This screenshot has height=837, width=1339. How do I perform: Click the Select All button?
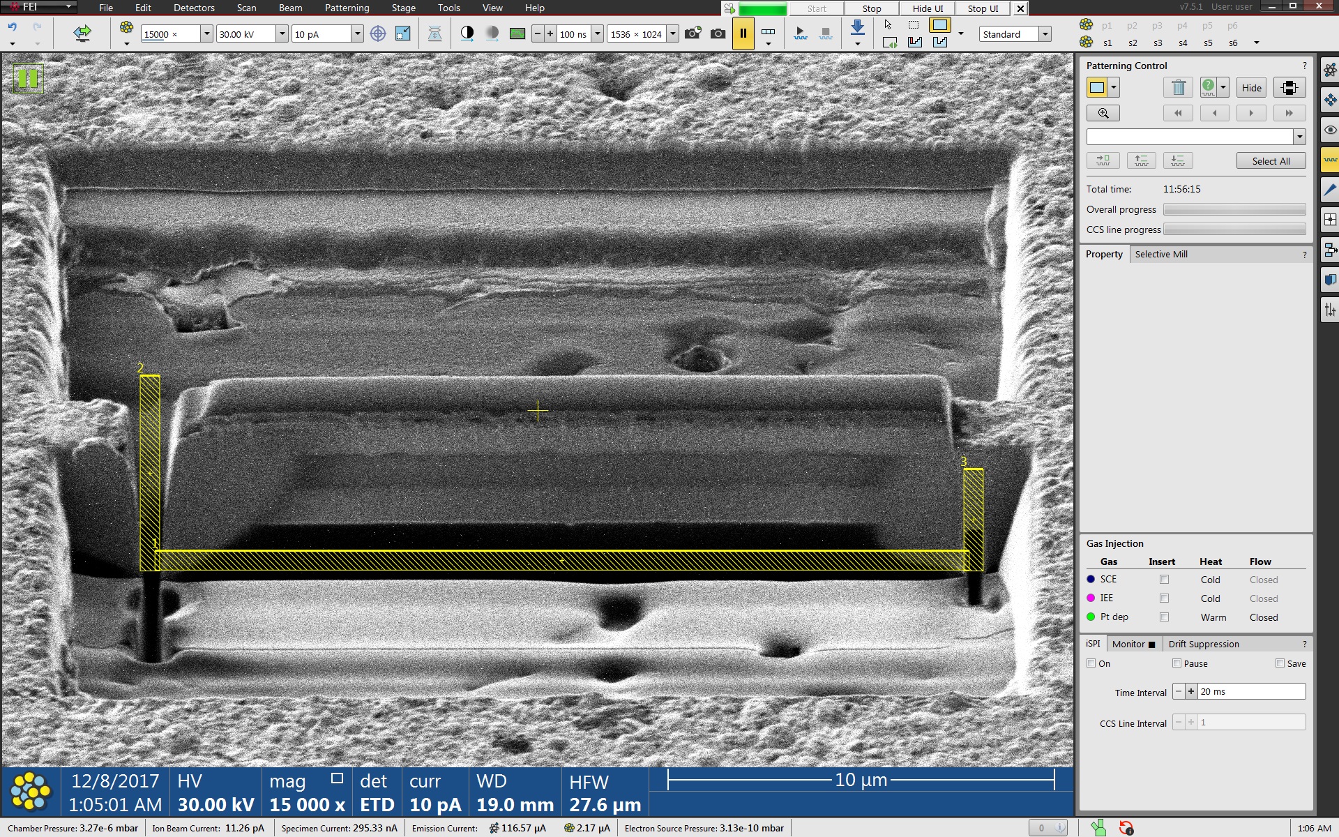click(1271, 161)
